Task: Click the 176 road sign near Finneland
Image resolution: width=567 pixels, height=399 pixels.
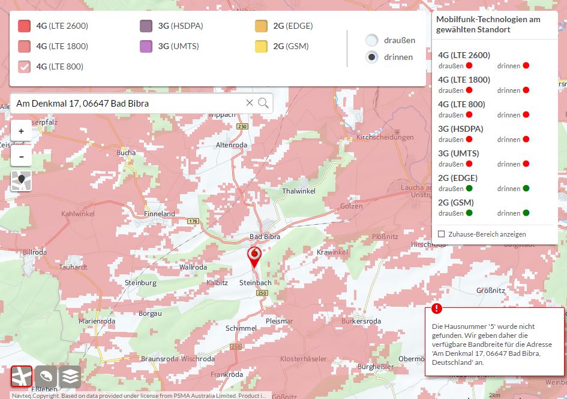Action: click(x=193, y=221)
